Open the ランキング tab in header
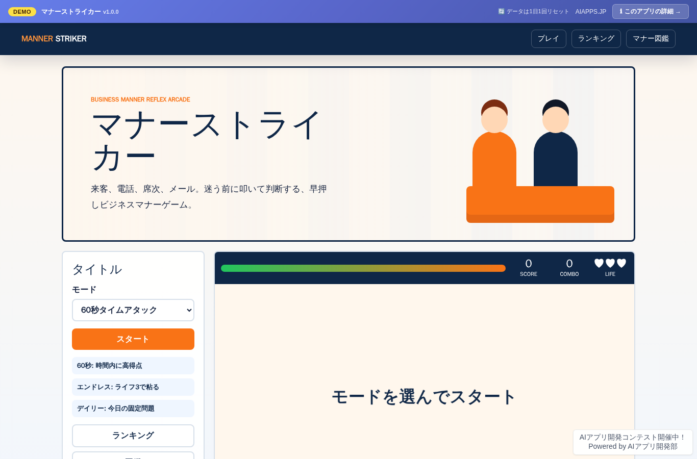 click(x=596, y=39)
